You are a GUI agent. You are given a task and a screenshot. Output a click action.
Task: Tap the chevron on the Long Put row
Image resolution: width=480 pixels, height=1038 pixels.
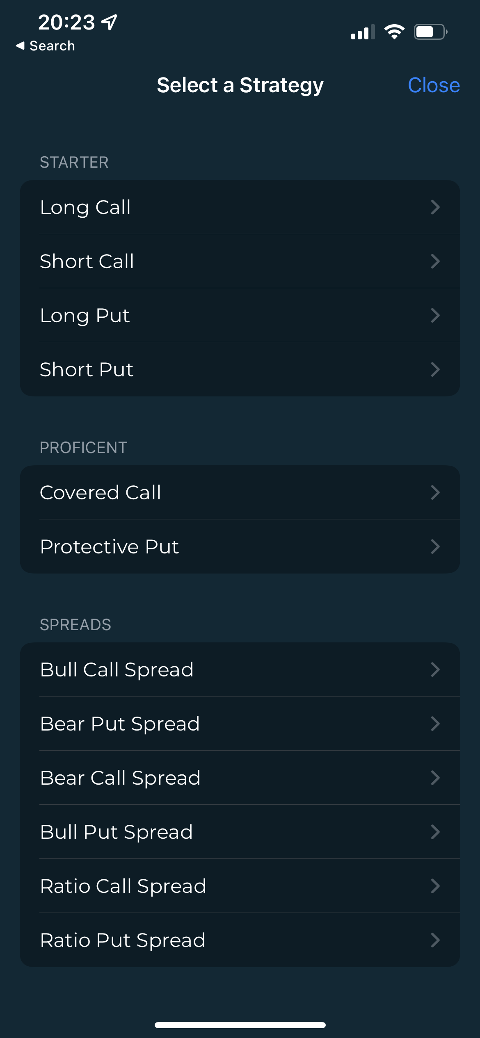435,315
